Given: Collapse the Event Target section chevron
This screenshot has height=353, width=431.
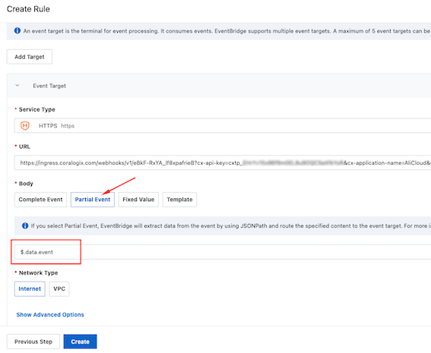Looking at the screenshot, I should click(x=17, y=86).
